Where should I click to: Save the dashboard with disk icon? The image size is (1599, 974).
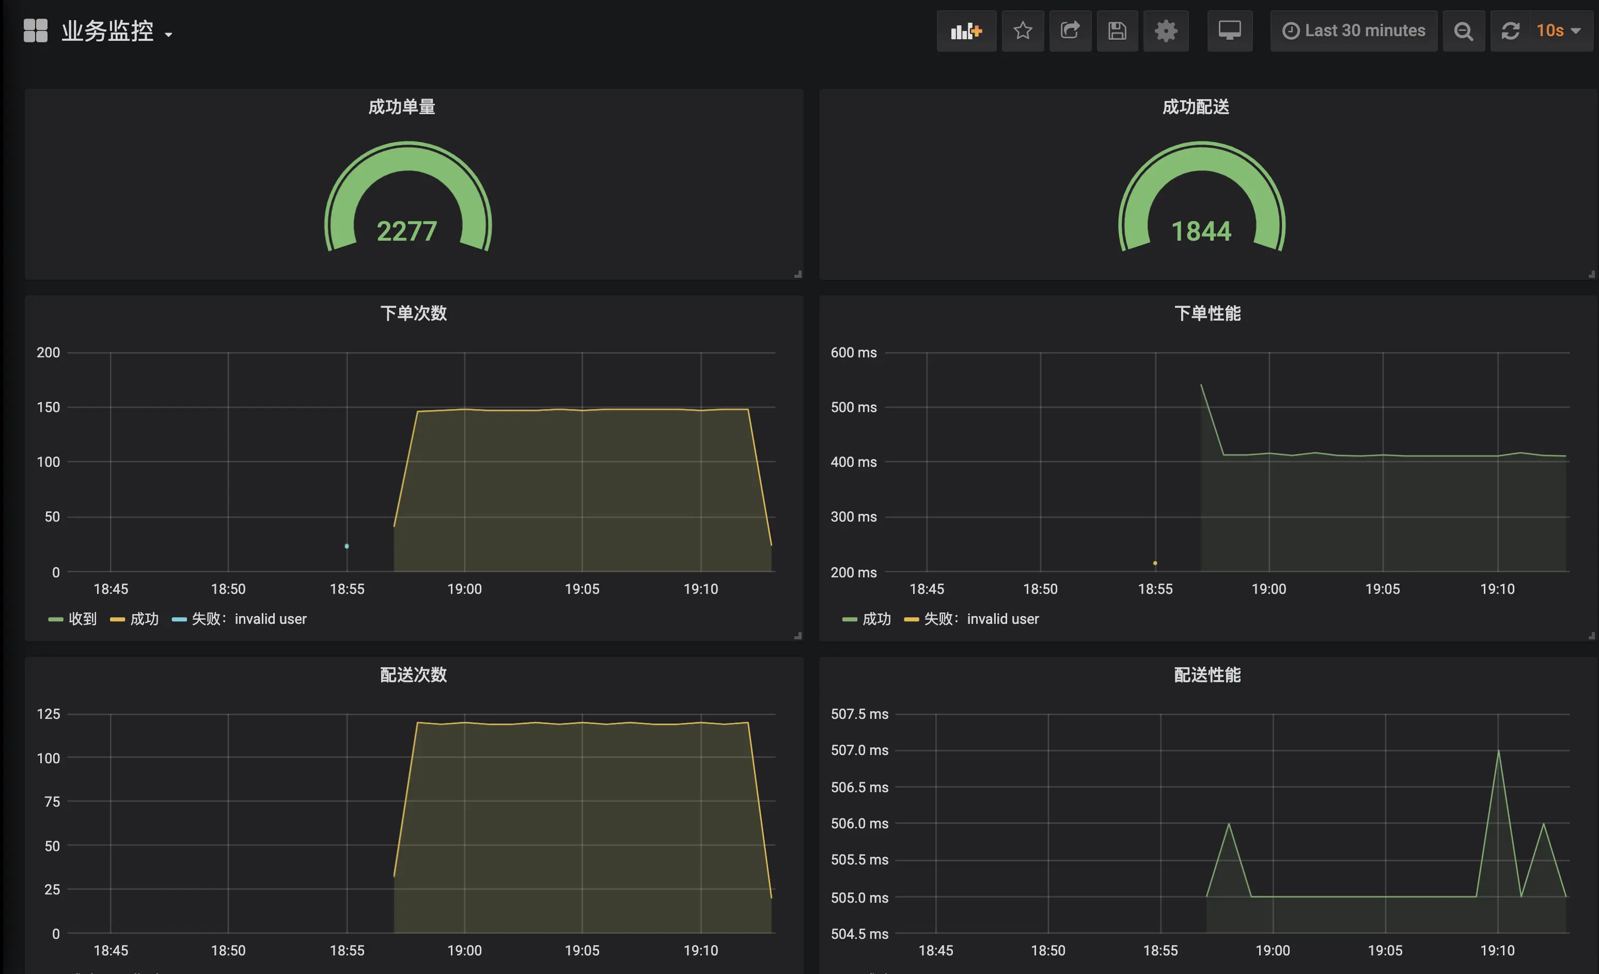click(x=1117, y=30)
